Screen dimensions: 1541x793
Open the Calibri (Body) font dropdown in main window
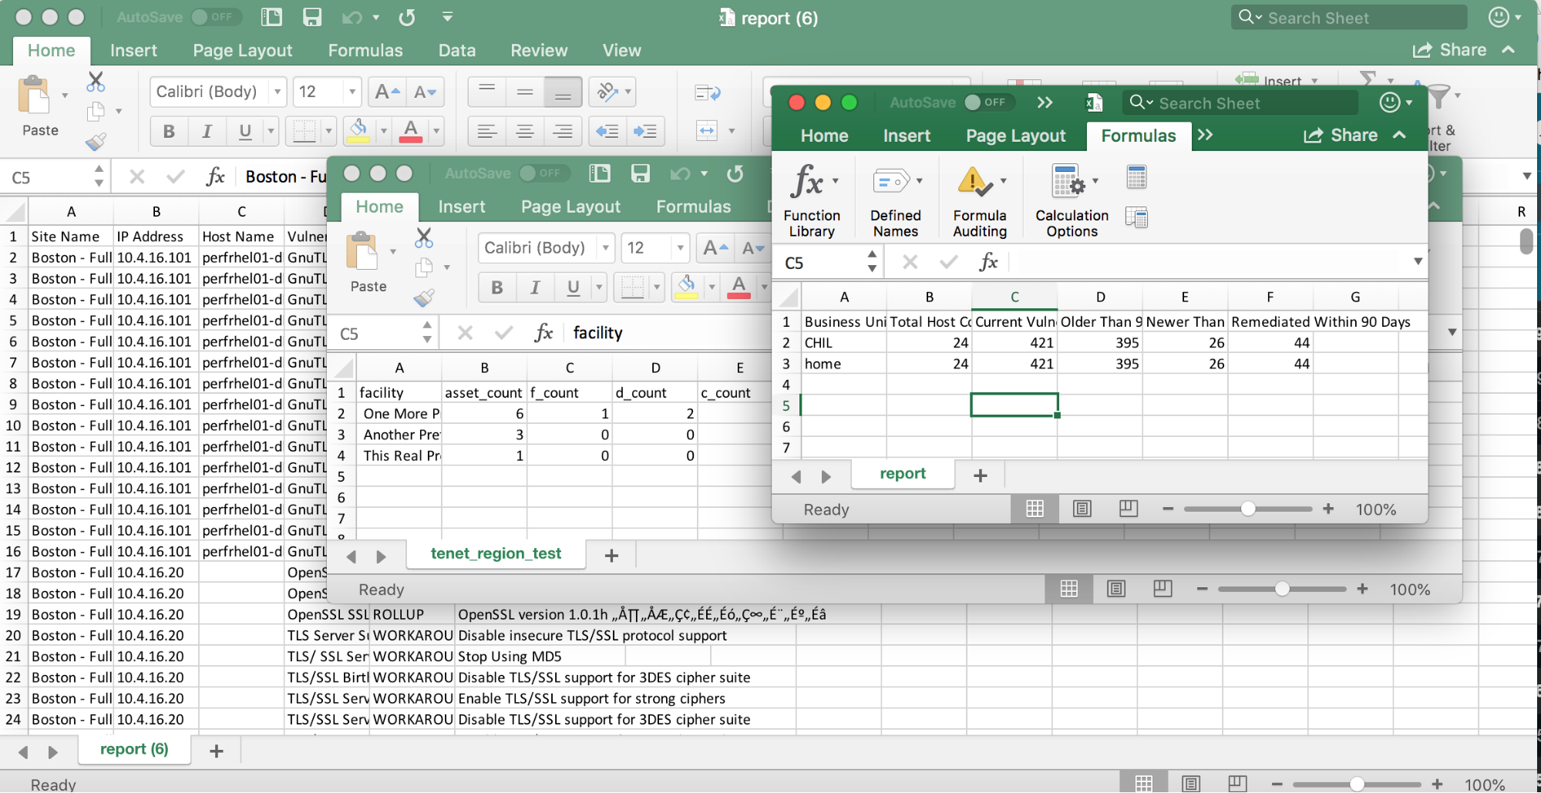(x=278, y=92)
